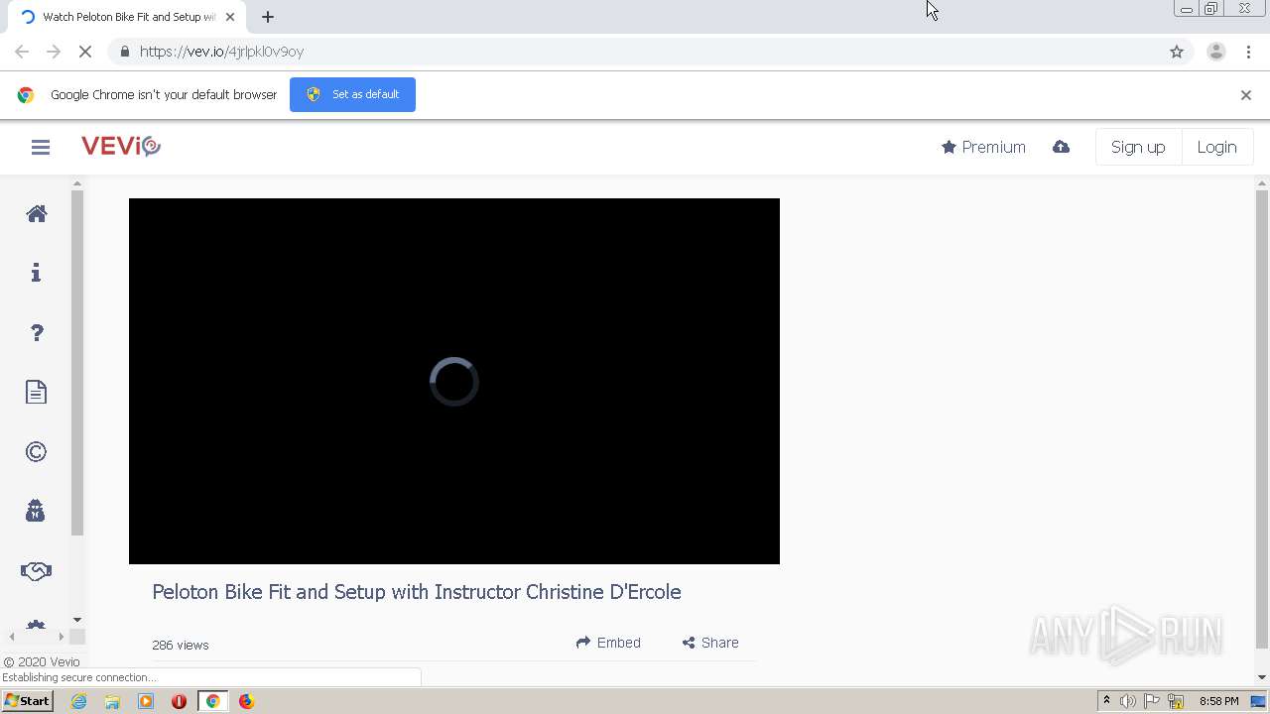
Task: Open a new tab with the plus button
Action: 268,17
